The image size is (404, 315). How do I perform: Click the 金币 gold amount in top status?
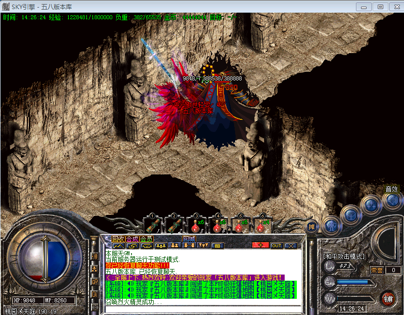coord(186,17)
